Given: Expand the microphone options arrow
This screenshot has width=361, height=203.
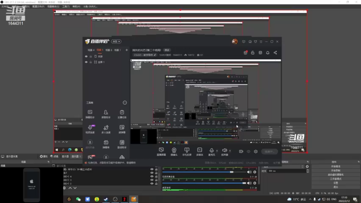Looking at the screenshot, I should point(217,151).
